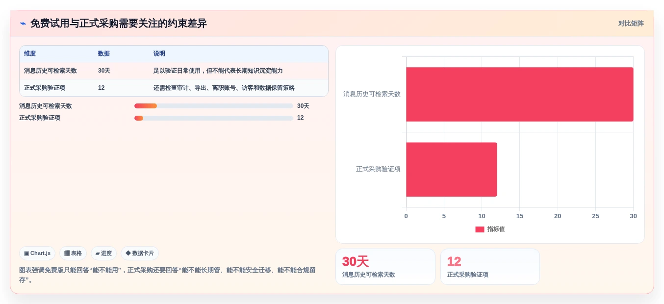Select the Chart.js tag chip
This screenshot has width=664, height=304.
[37, 253]
